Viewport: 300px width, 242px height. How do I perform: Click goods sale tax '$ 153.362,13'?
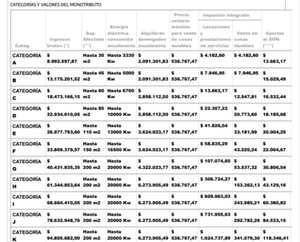tap(247, 182)
